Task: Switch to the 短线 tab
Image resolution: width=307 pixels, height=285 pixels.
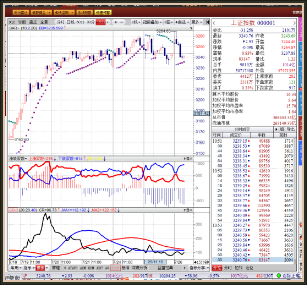Action: (x=239, y=268)
